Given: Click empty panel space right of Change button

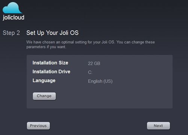Looking at the screenshot, I should click(113, 96).
